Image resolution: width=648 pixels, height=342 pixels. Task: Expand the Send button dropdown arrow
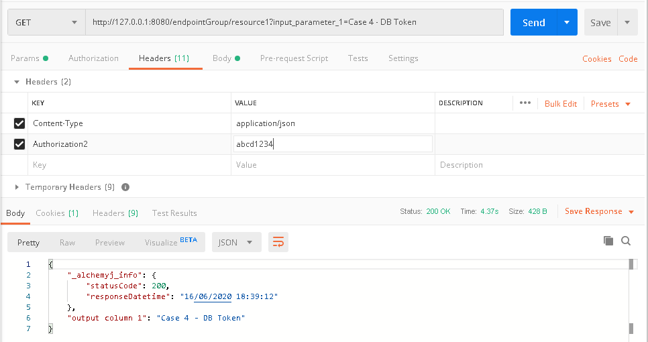point(567,22)
